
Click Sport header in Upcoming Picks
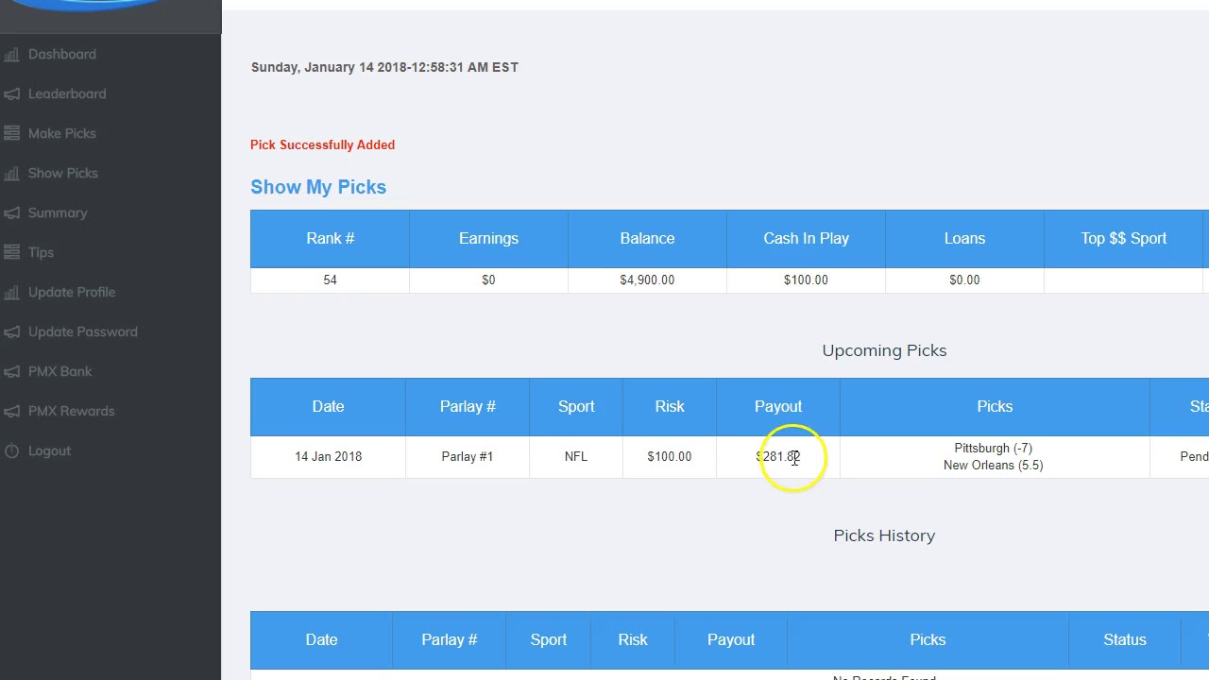tap(576, 407)
